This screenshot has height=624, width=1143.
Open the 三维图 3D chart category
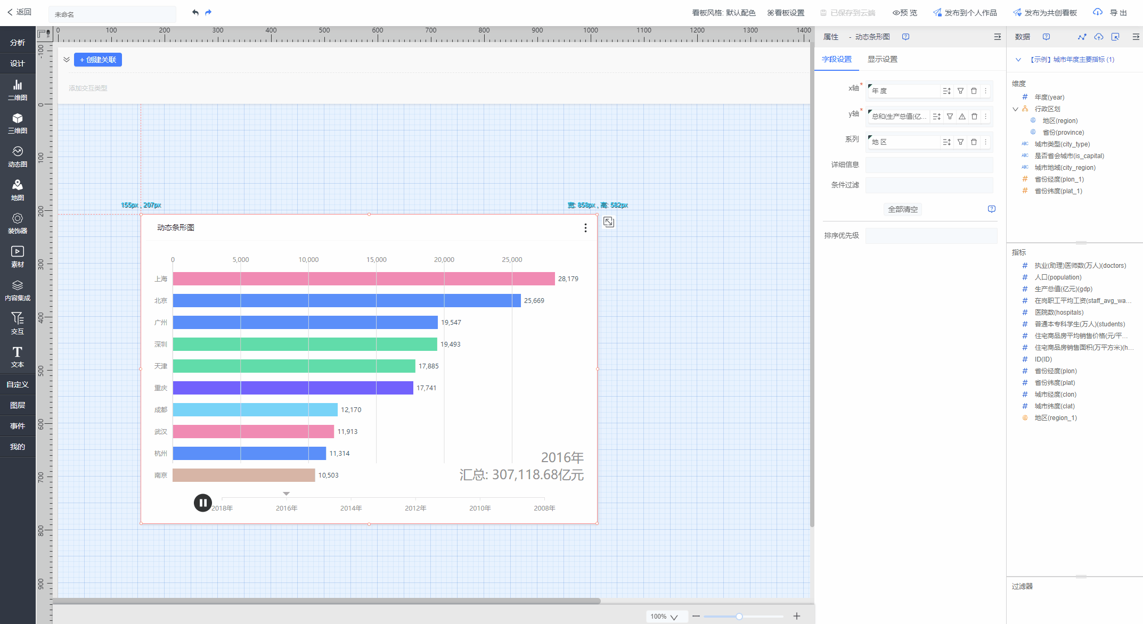click(18, 123)
